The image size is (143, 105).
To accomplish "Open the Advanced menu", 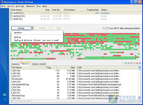I will pos(30,6).
